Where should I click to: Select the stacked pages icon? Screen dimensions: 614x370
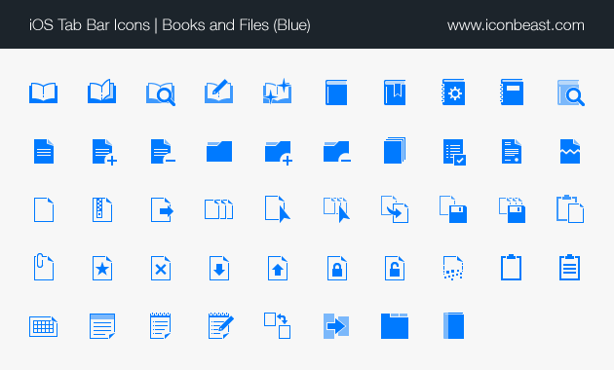point(395,150)
